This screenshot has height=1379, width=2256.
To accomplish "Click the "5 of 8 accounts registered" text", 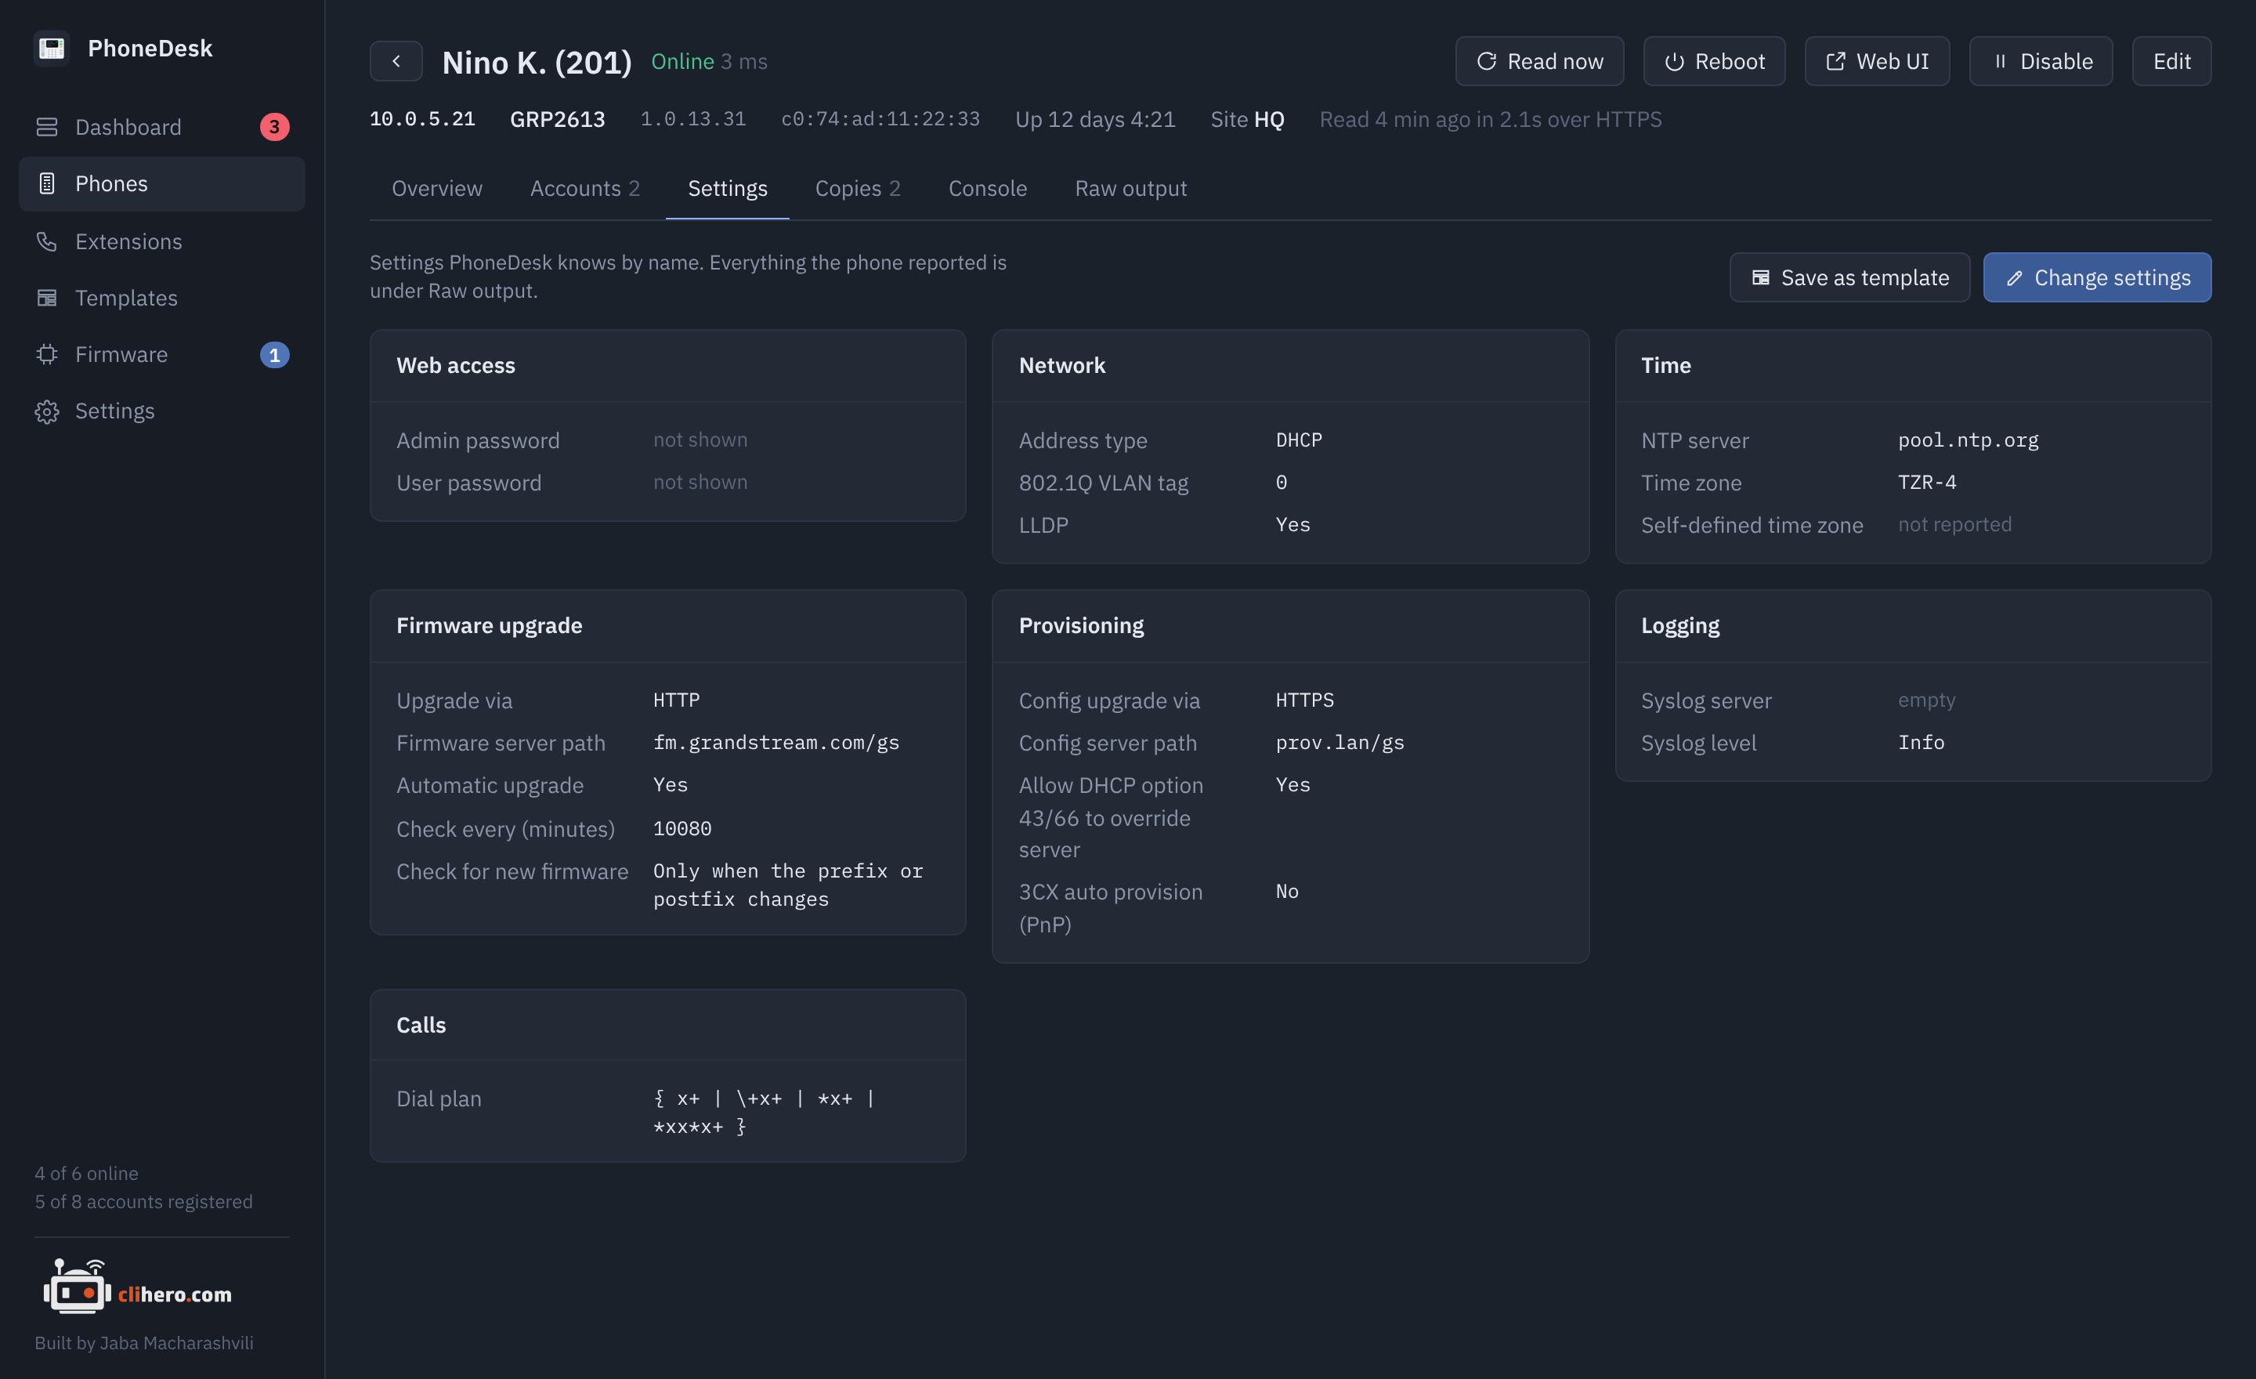I will [x=143, y=1200].
